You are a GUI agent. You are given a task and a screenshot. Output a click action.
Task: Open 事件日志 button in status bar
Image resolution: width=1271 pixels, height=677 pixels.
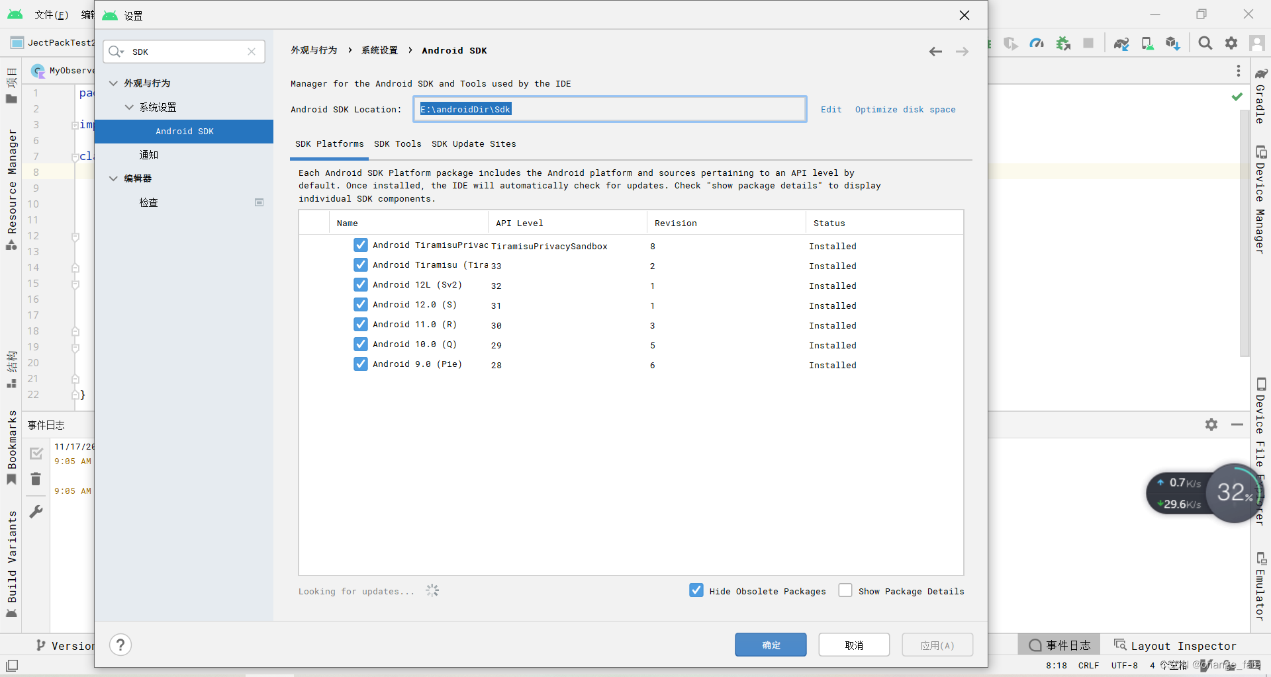pyautogui.click(x=1059, y=645)
